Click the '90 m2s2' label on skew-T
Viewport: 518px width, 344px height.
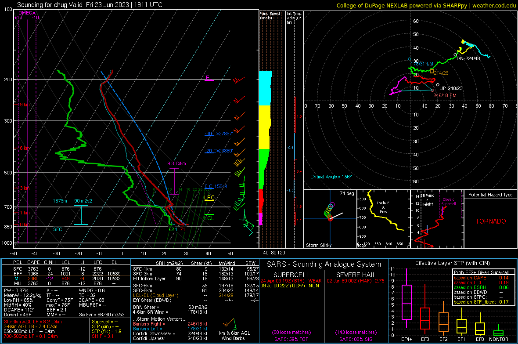(x=83, y=201)
